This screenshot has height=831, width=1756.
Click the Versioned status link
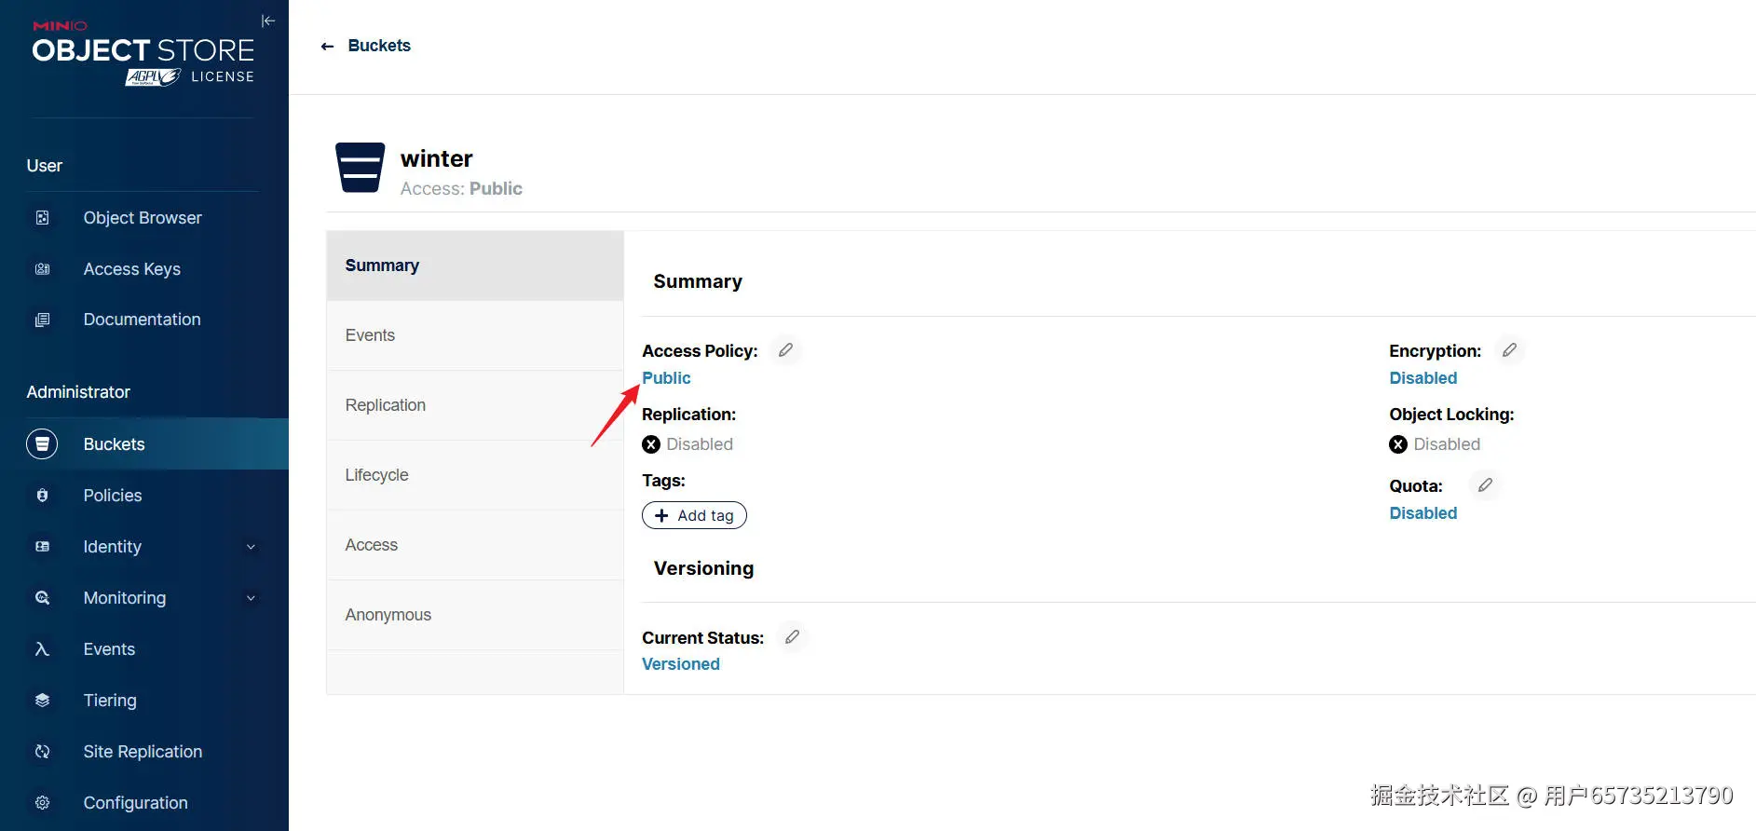pyautogui.click(x=681, y=664)
